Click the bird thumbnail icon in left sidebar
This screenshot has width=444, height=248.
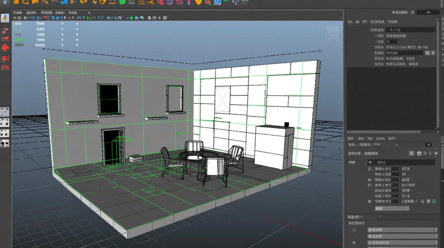5,18
